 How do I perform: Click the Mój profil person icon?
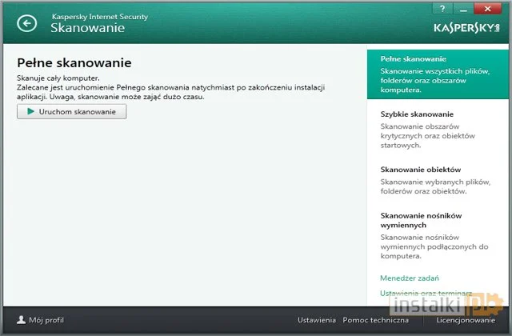coord(21,320)
